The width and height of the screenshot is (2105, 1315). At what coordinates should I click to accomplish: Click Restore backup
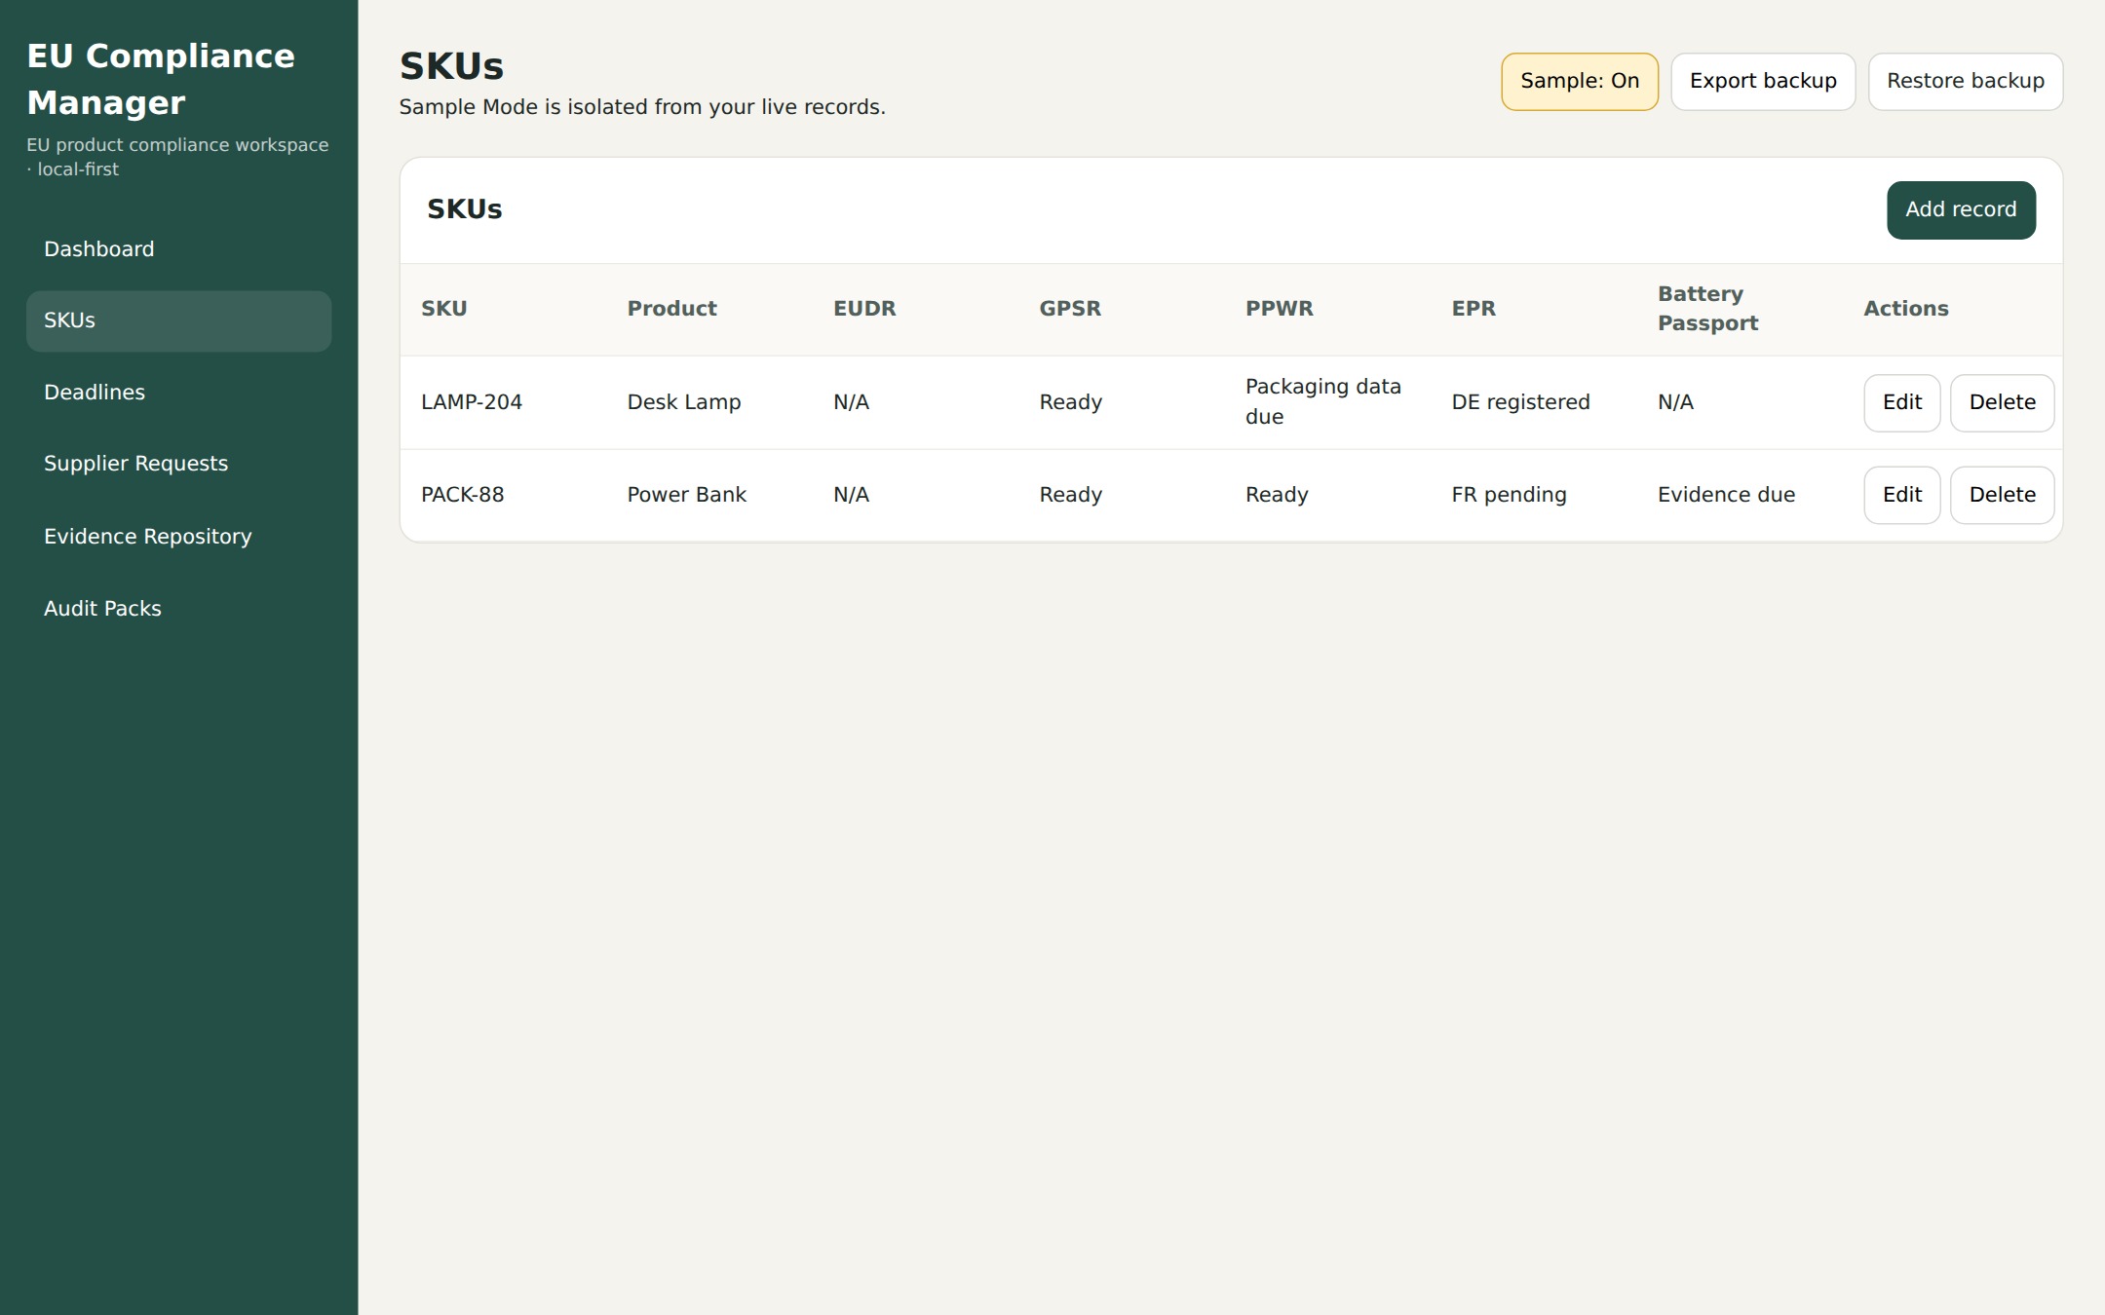coord(1965,82)
